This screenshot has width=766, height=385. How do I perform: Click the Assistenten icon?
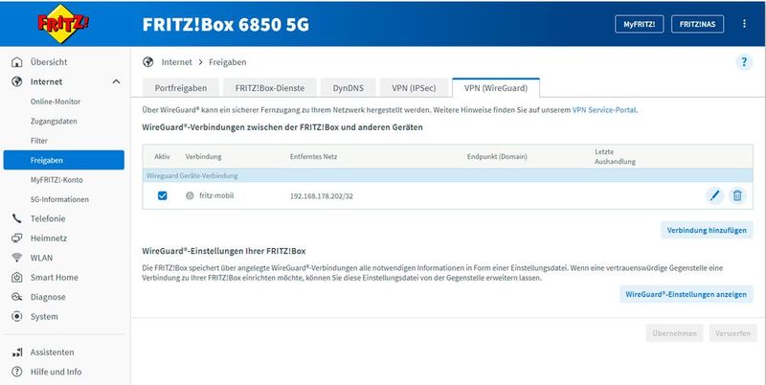(16, 351)
